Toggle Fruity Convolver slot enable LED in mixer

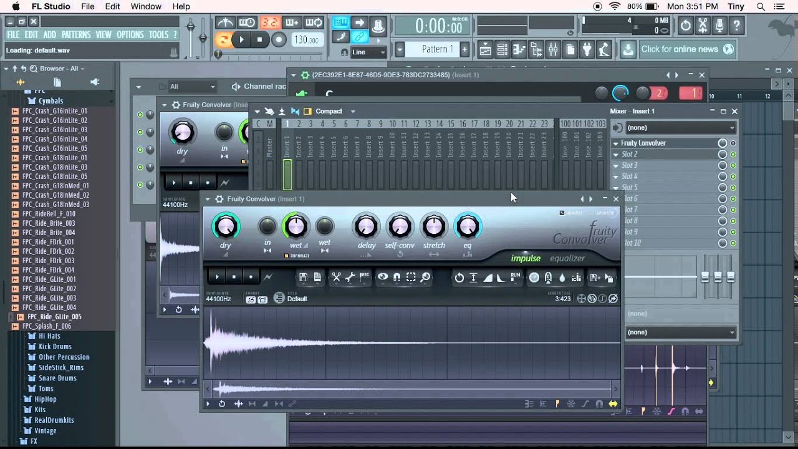[733, 143]
